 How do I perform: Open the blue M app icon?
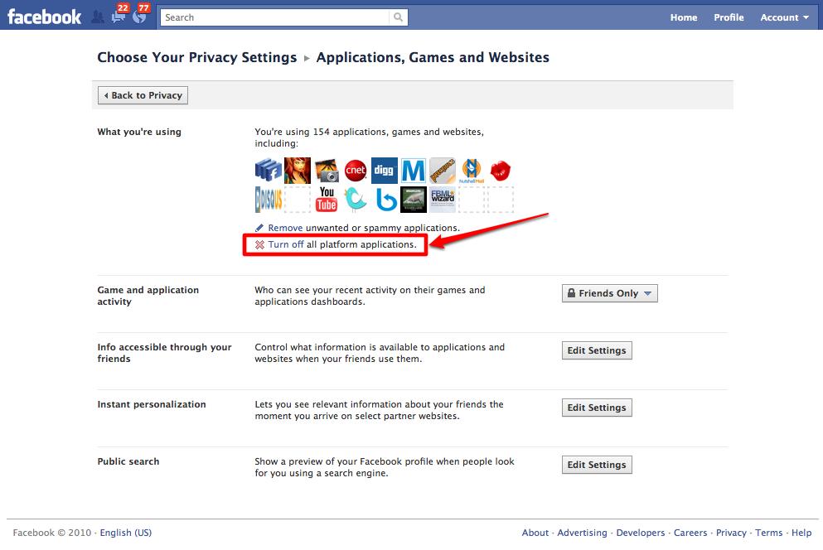(x=413, y=171)
